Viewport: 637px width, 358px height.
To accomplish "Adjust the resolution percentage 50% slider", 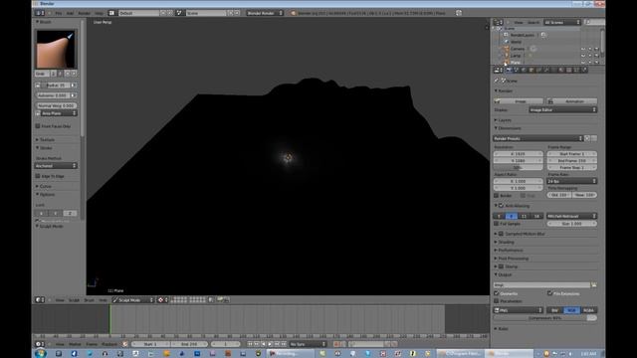I will click(518, 168).
